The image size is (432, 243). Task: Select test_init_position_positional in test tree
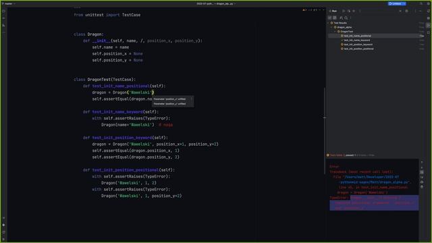pos(358,49)
